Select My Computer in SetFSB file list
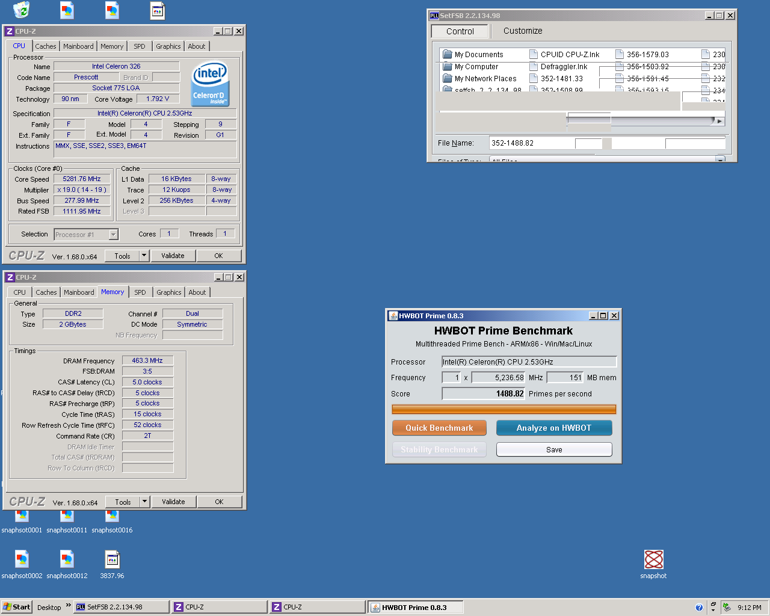Viewport: 770px width, 616px height. [470, 67]
